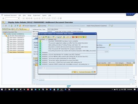Open the Environment menu
Viewport: 138px width, 104px height.
[37, 15]
